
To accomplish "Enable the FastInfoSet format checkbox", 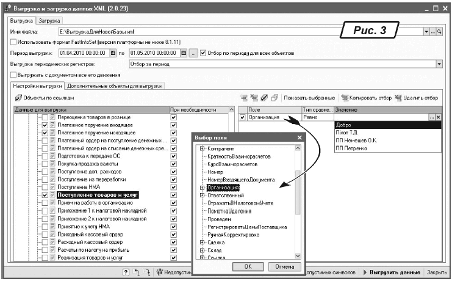I will [x=13, y=42].
